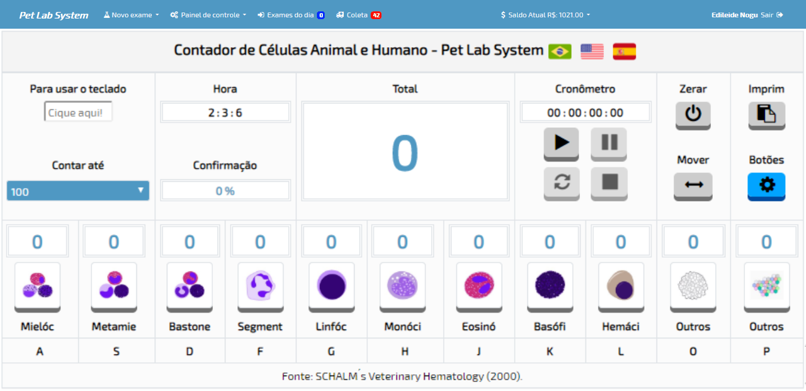Click the Linfócito cell icon
The height and width of the screenshot is (391, 806).
point(331,286)
